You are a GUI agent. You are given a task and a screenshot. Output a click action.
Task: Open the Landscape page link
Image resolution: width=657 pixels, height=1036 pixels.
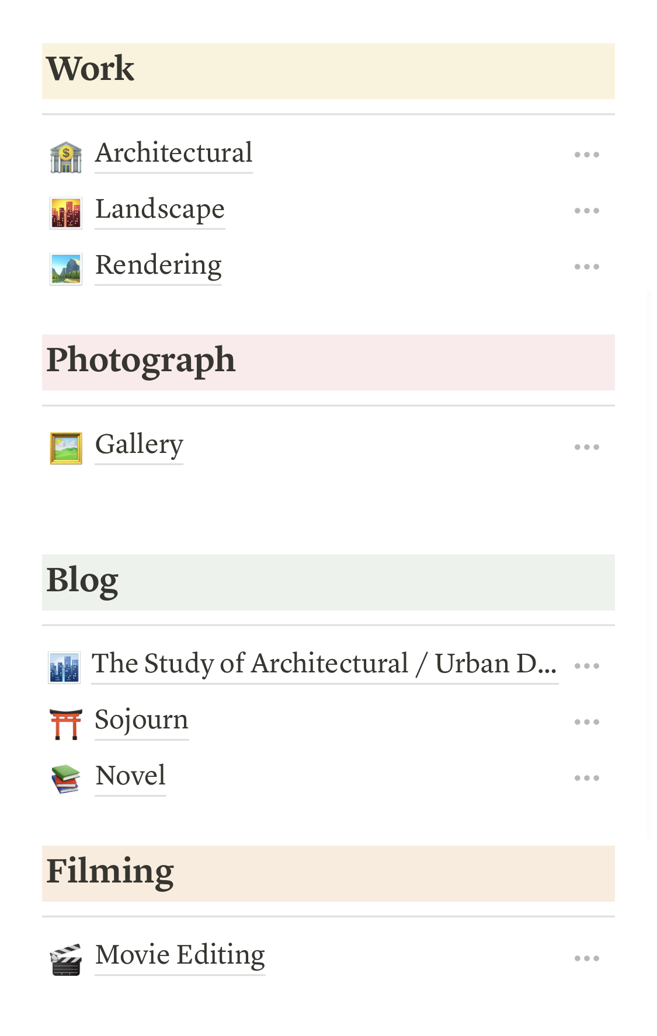[x=159, y=209]
